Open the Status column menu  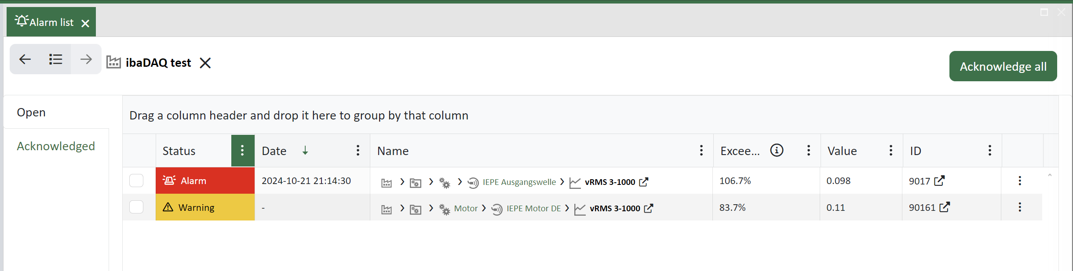242,151
